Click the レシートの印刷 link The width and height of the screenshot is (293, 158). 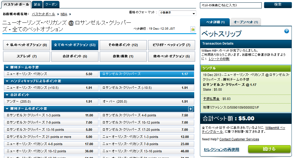coord(219,59)
